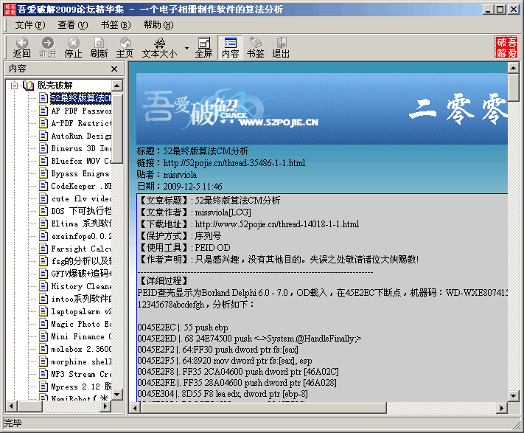Screen dimensions: 524x433
Task: Click the red 吾爱破解 seal logo
Action: [506, 47]
